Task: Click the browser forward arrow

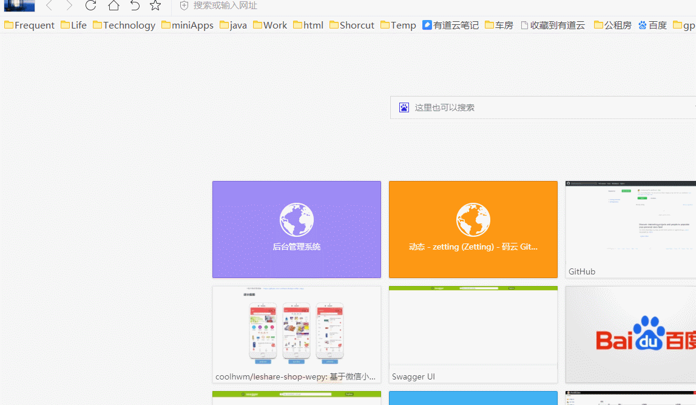Action: [69, 5]
